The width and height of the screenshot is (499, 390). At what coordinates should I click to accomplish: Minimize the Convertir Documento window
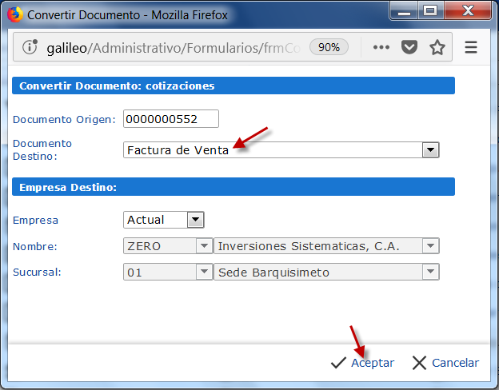coord(404,11)
